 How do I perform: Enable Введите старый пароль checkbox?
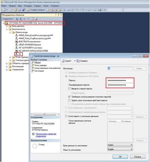[x=69, y=89]
